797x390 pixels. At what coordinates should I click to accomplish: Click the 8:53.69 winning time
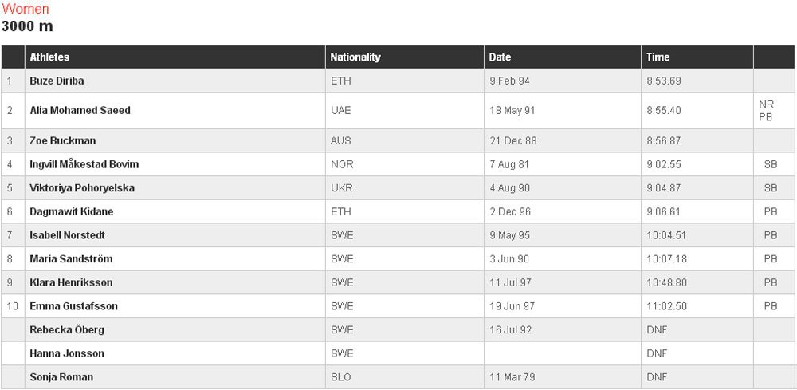[x=663, y=81]
